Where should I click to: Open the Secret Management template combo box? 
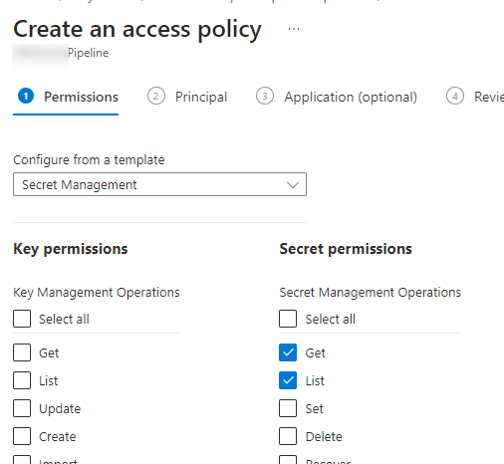pyautogui.click(x=159, y=184)
